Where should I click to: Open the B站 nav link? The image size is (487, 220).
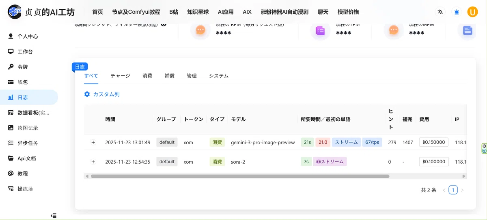[174, 12]
